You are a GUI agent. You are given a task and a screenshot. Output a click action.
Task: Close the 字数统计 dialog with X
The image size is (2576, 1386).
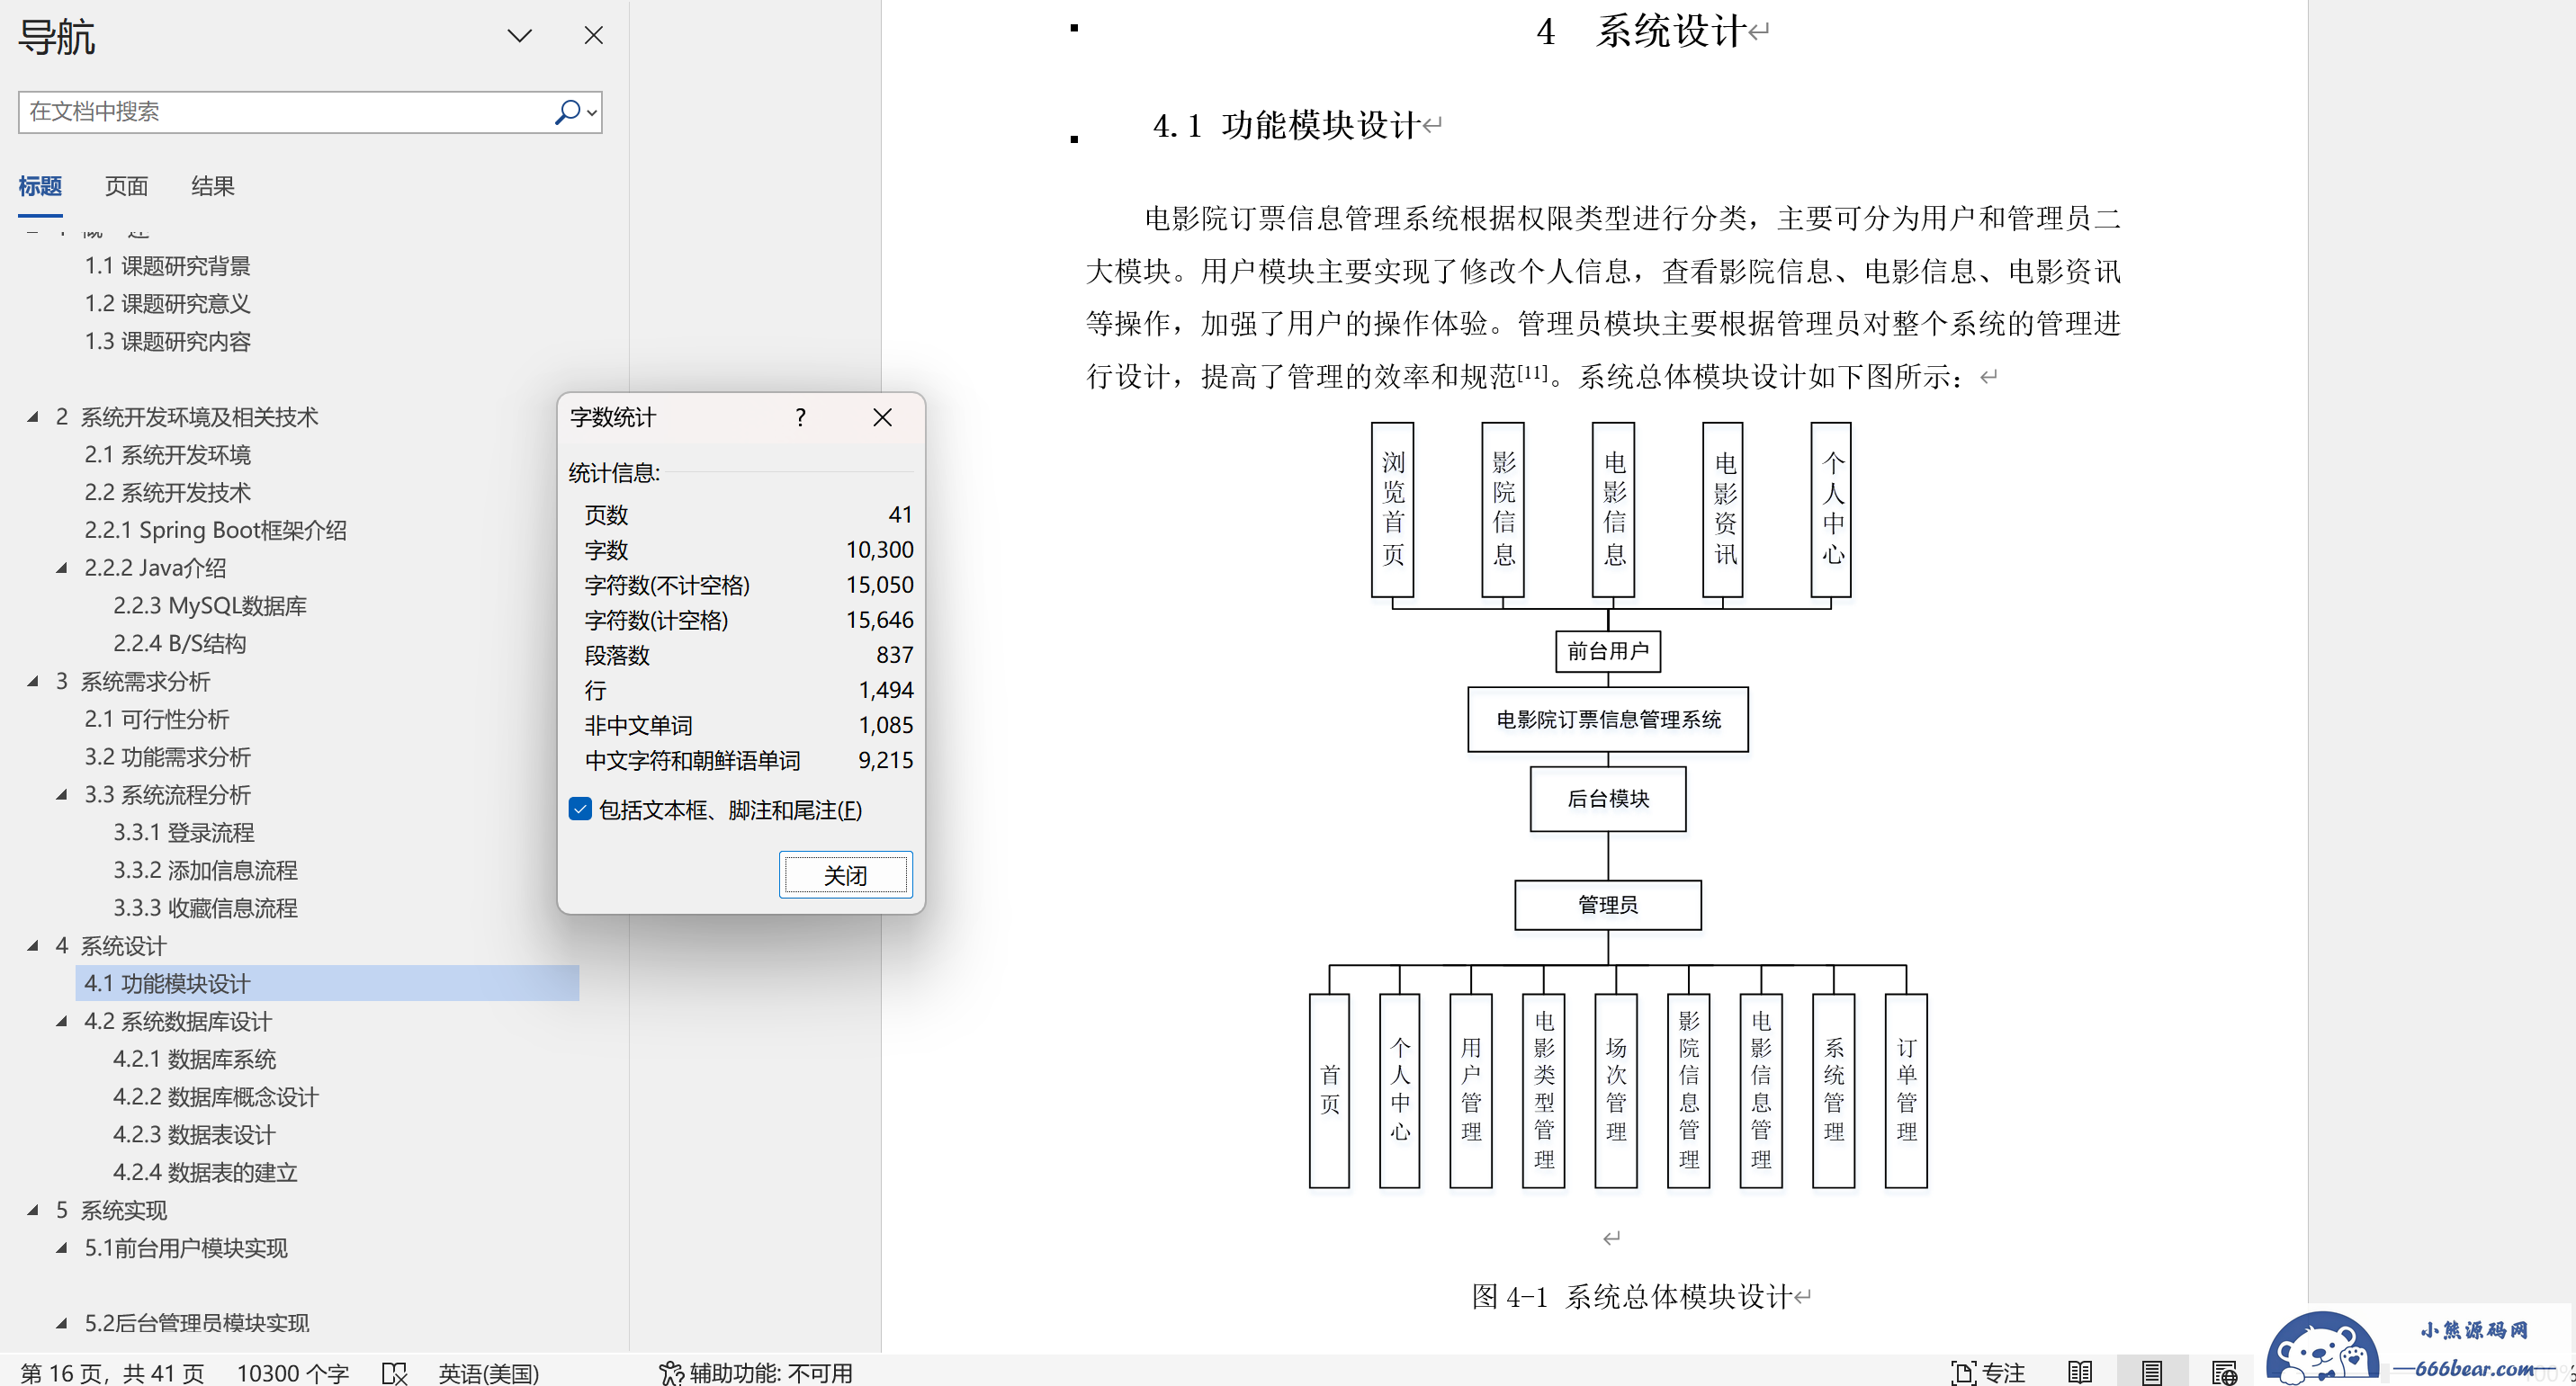coord(882,417)
